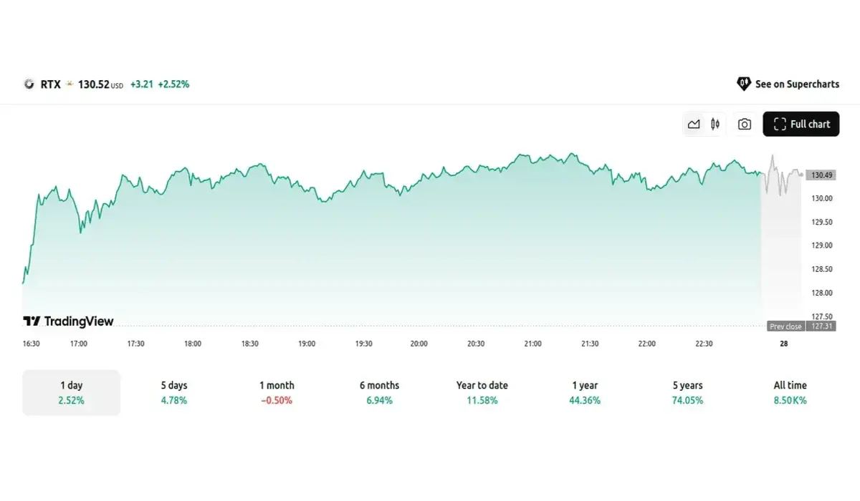
Task: Click market status icon beside RTX
Action: tap(70, 84)
